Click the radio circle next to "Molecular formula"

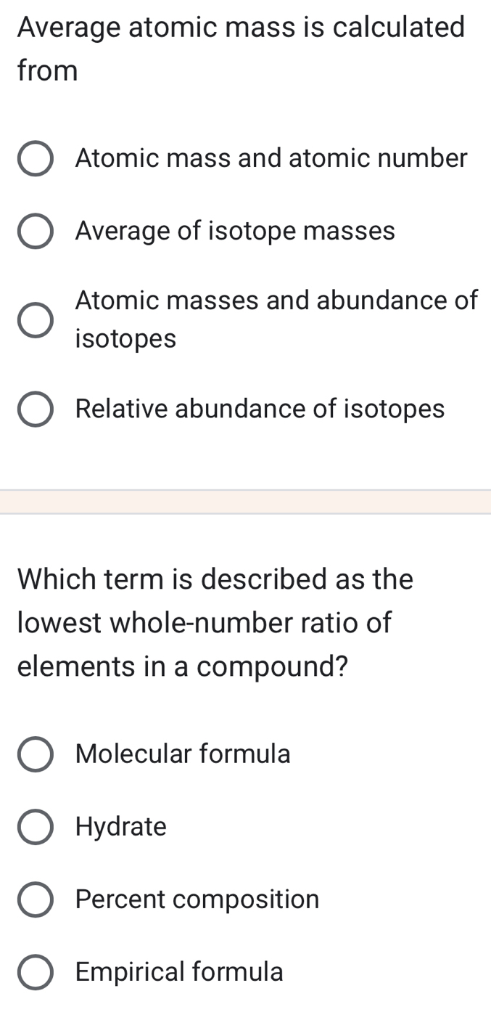click(35, 754)
